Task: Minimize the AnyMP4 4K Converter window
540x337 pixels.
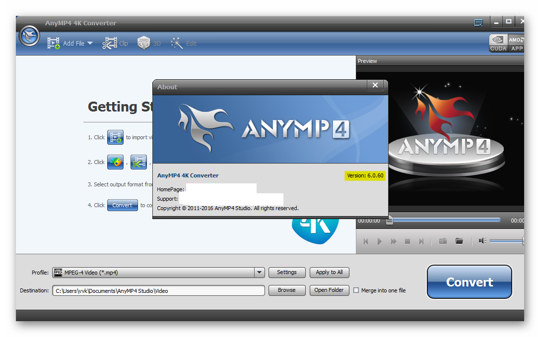Action: click(x=496, y=22)
